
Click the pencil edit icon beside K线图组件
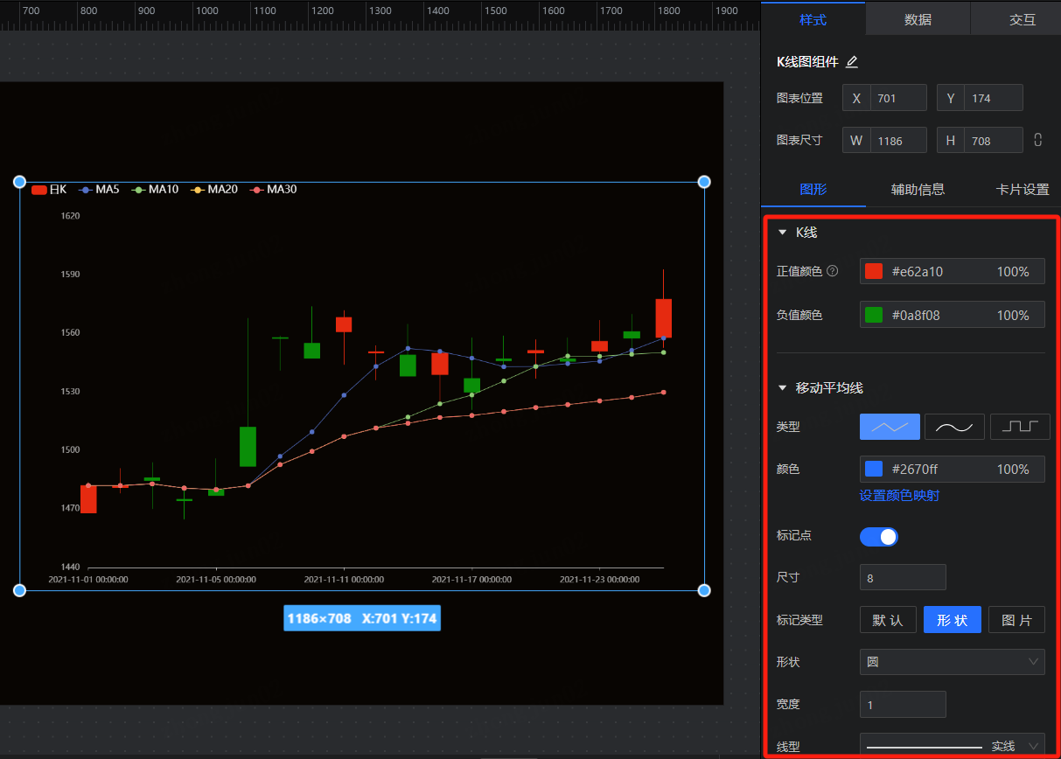(852, 62)
